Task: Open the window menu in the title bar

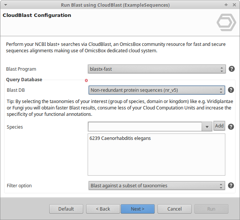Action: [5, 5]
